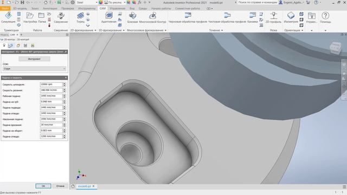Open the СОЖ coolant dropdown
This screenshot has height=195, width=347.
coord(34,69)
